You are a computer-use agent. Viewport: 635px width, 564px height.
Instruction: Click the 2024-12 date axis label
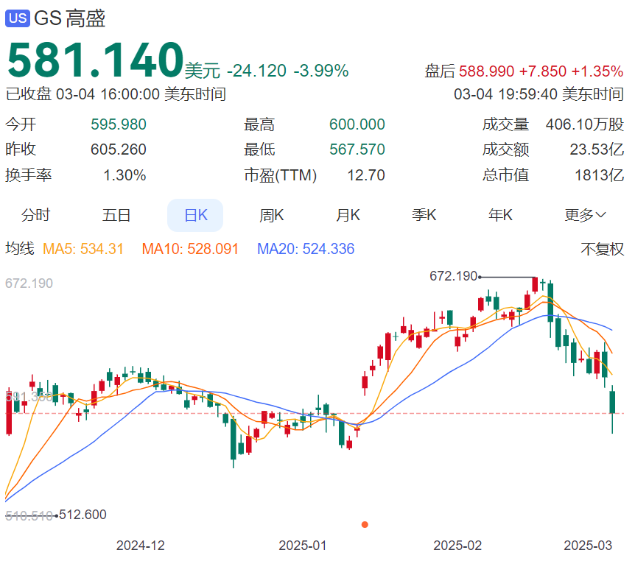coord(141,546)
